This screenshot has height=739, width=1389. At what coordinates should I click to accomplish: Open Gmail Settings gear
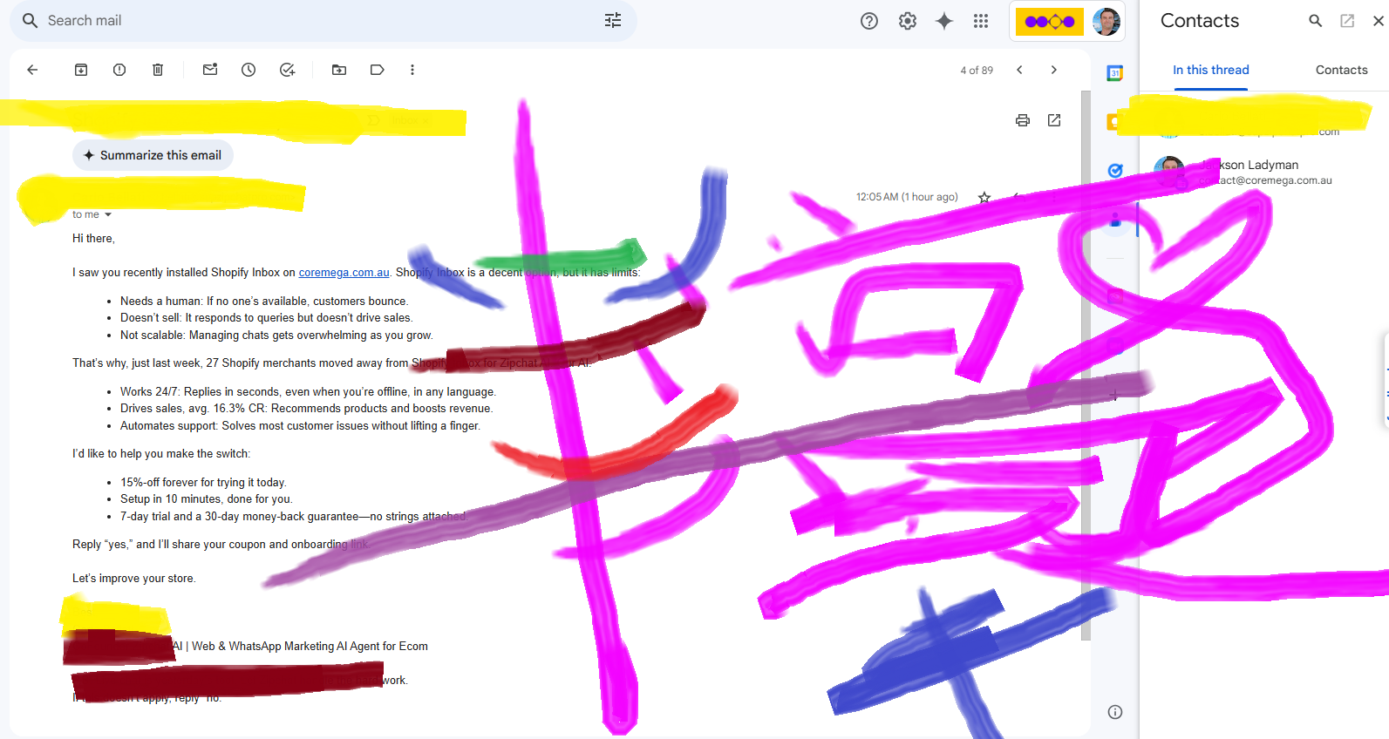pyautogui.click(x=908, y=21)
